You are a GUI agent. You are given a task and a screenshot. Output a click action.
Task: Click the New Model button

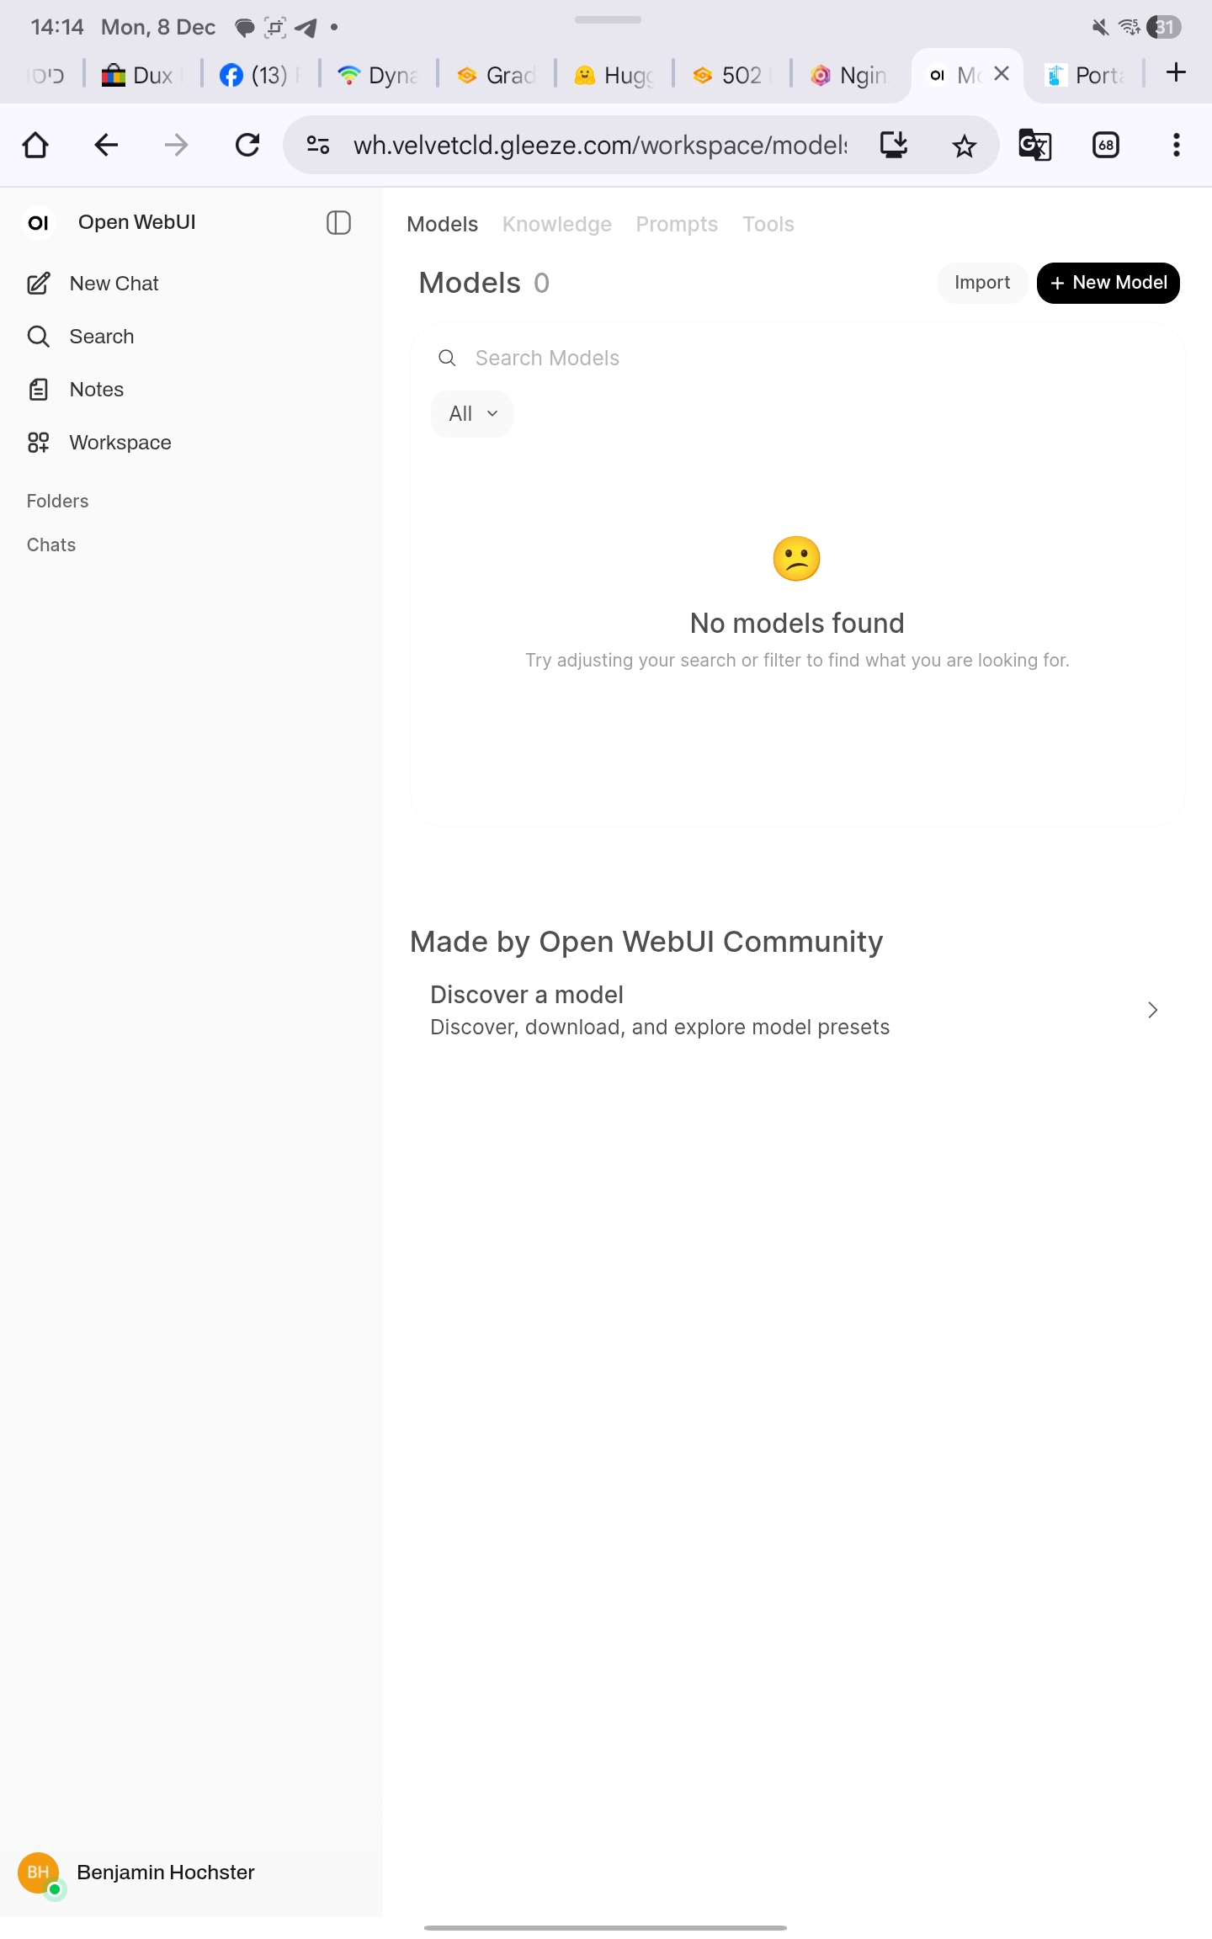(1108, 283)
